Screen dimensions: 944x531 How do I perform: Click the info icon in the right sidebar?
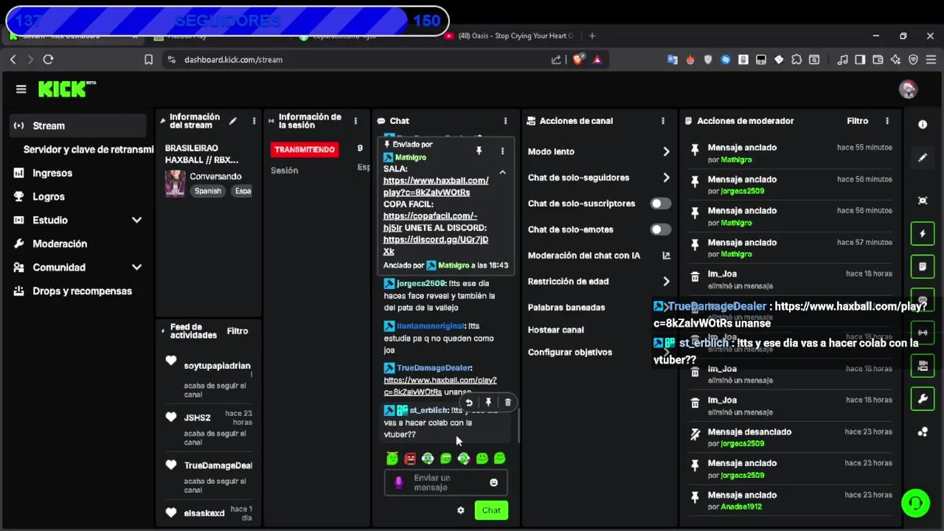pos(923,125)
